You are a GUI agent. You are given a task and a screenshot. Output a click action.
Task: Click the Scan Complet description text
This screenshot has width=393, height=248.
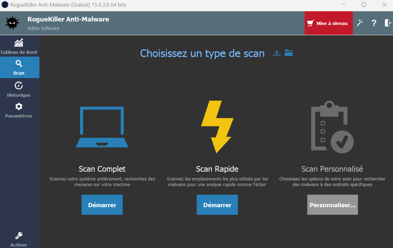(102, 182)
